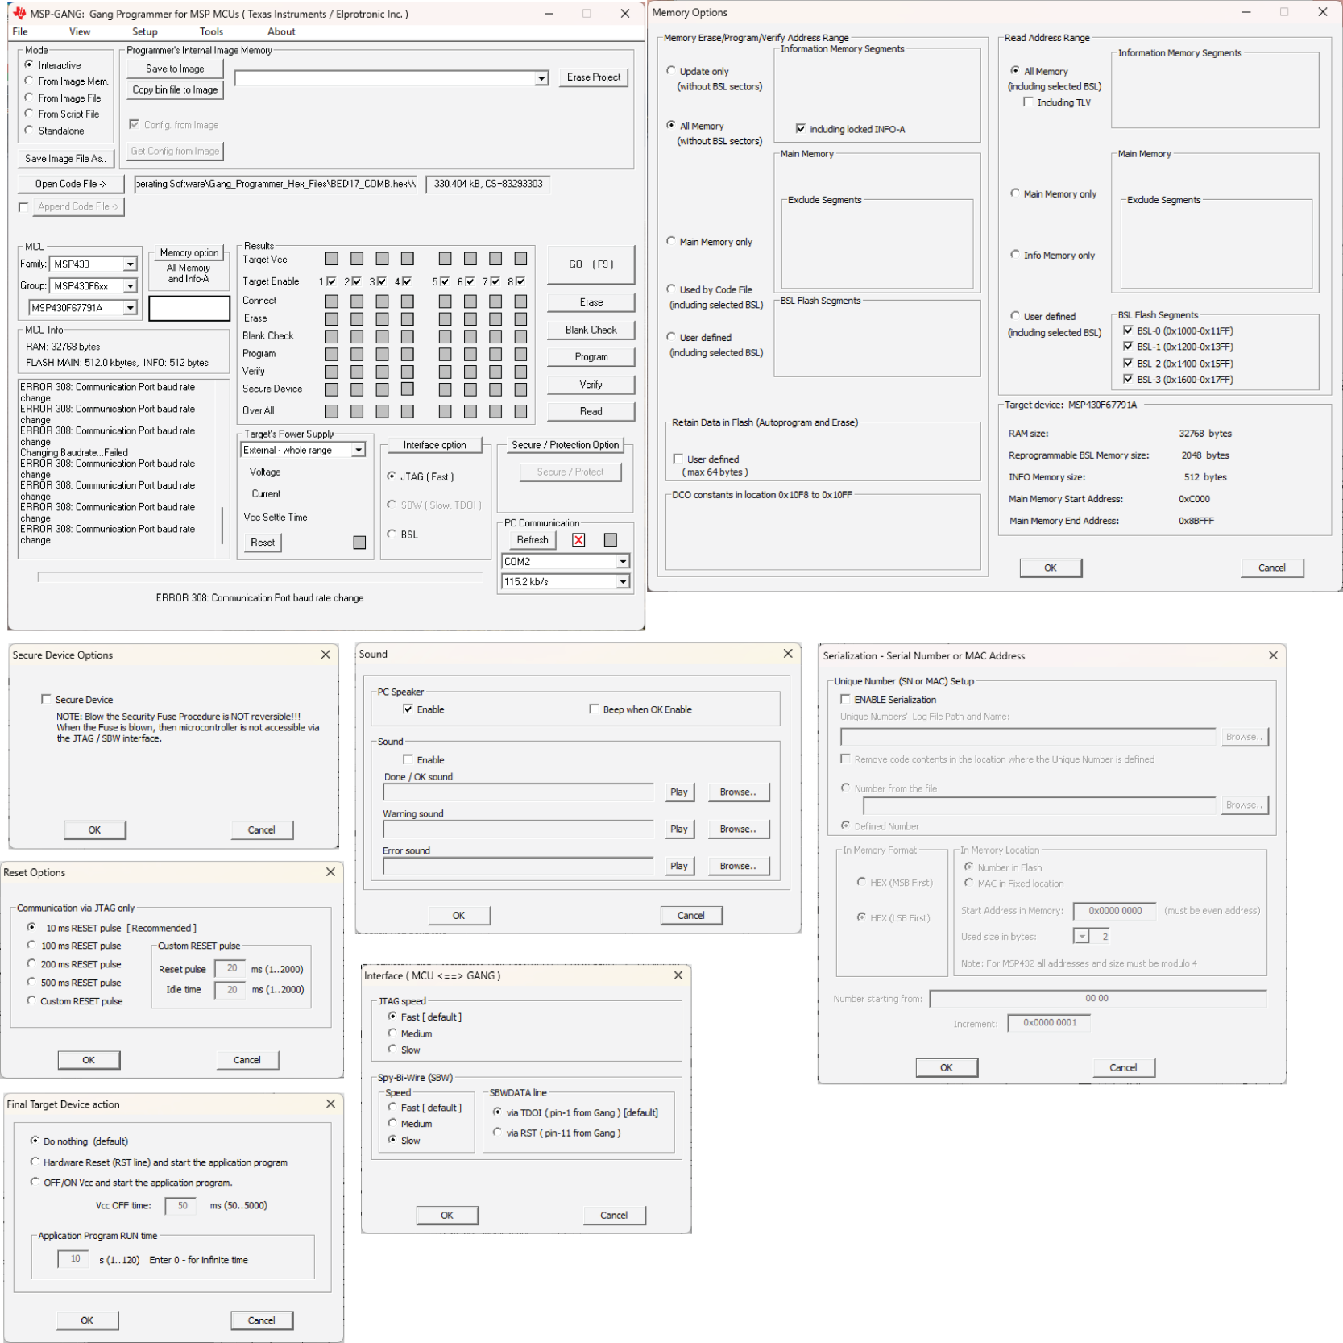This screenshot has width=1343, height=1343.
Task: Open the Target's Power Supply dropdown
Action: [x=359, y=451]
